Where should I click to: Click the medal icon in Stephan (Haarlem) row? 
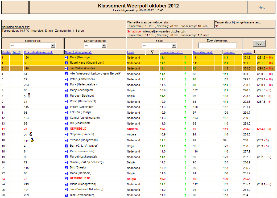(31, 134)
